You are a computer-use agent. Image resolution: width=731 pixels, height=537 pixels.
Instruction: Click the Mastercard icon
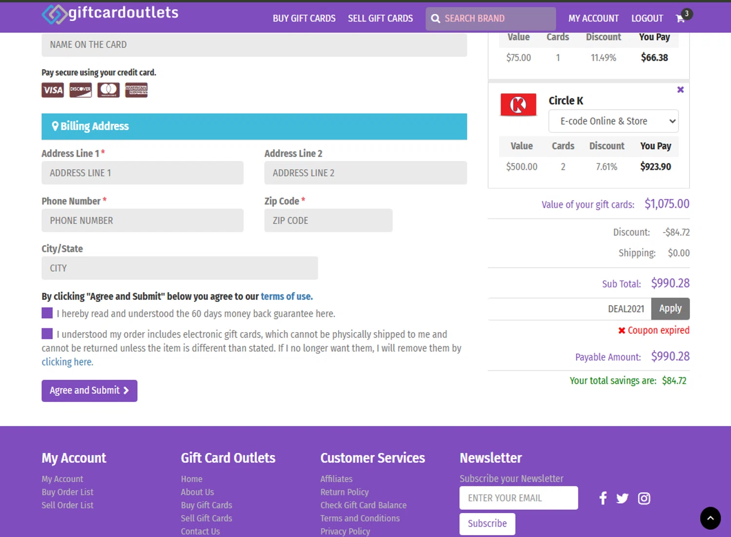pos(108,90)
